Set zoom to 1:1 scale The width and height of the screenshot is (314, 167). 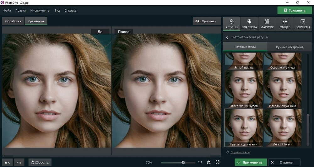200,162
